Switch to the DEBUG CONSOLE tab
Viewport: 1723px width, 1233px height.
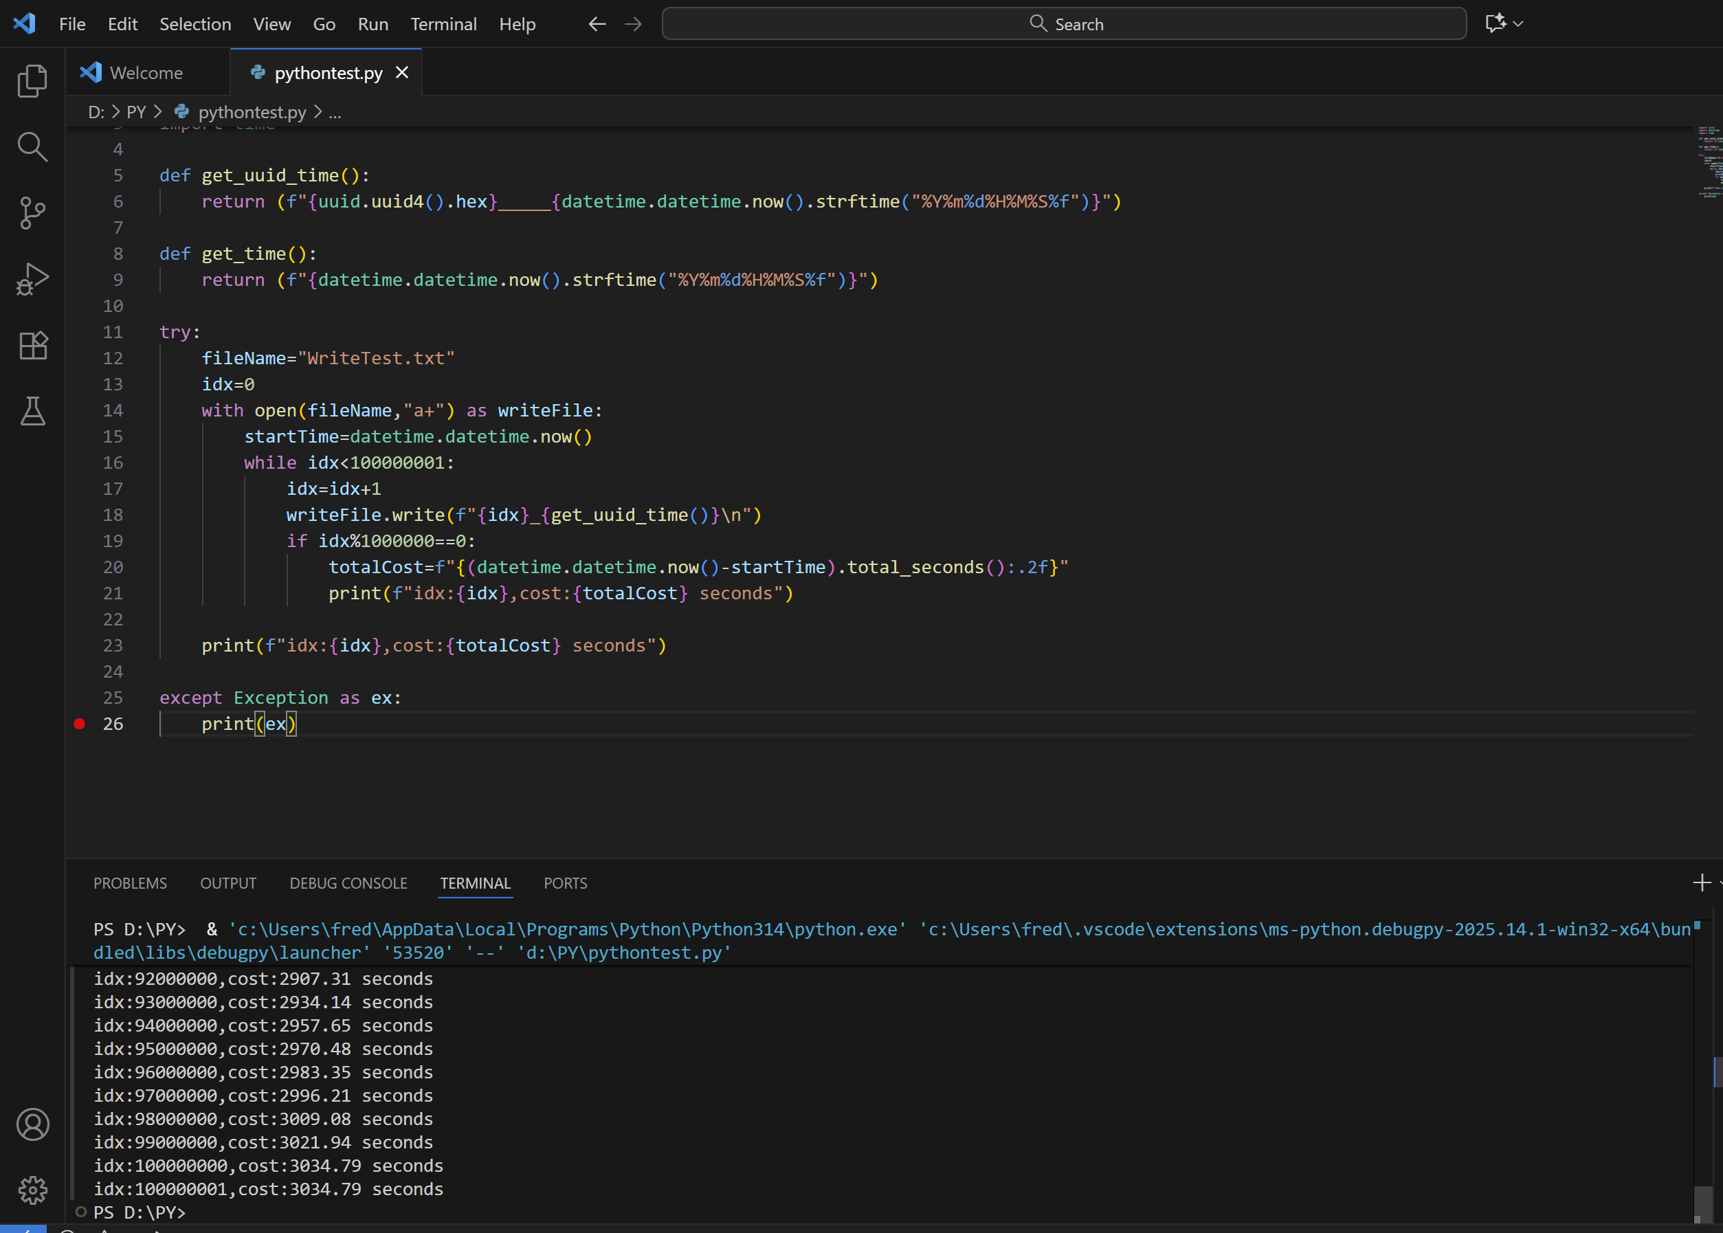click(x=348, y=883)
